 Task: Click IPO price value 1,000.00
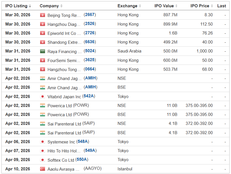pos(204,51)
